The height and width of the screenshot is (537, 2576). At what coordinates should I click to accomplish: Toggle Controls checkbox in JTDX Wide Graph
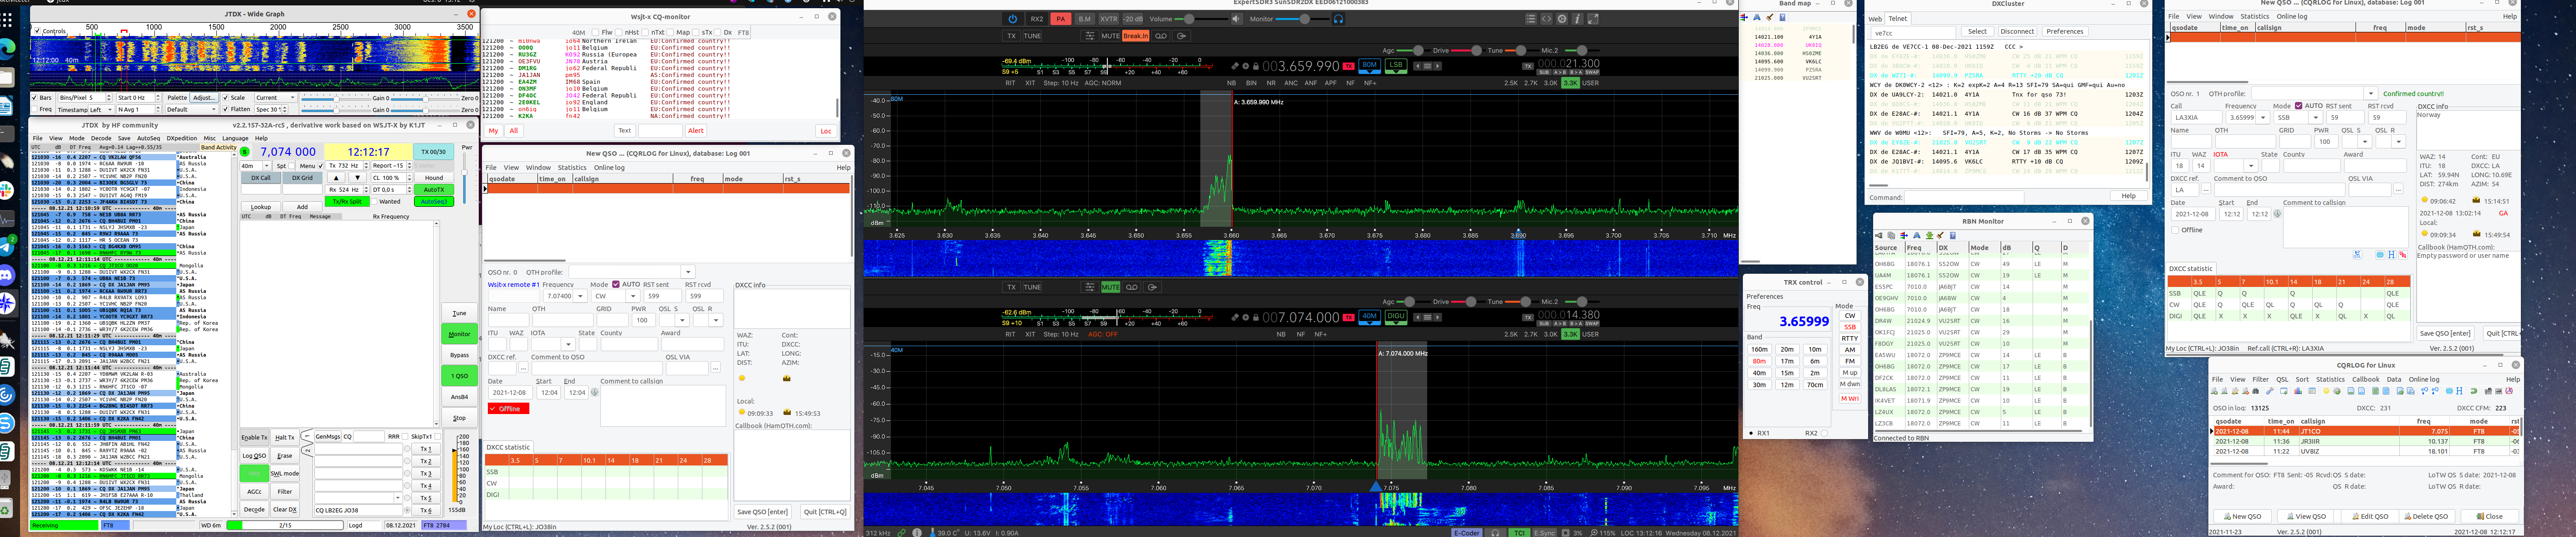coord(37,31)
